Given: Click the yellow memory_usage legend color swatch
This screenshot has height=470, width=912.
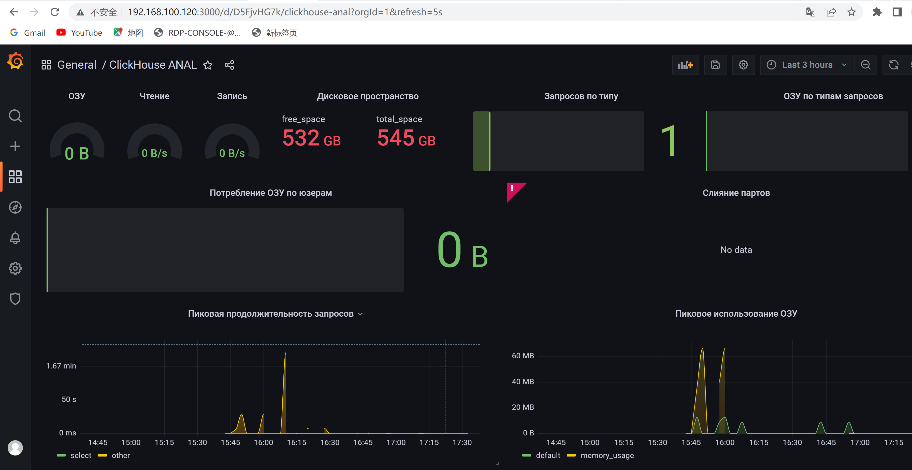Looking at the screenshot, I should tap(571, 456).
